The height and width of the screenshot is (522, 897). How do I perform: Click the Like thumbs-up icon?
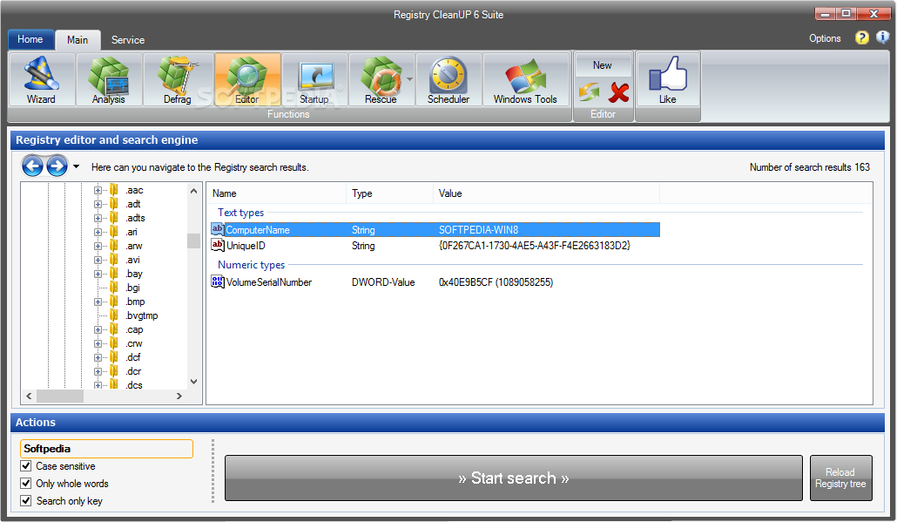click(668, 74)
